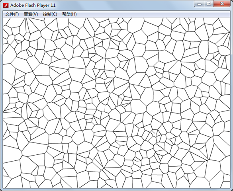The width and height of the screenshot is (233, 191).
Task: Click the window's bottom-right resize corner
Action: 231,189
